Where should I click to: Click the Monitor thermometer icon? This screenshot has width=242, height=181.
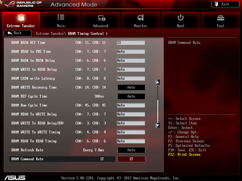(140, 17)
